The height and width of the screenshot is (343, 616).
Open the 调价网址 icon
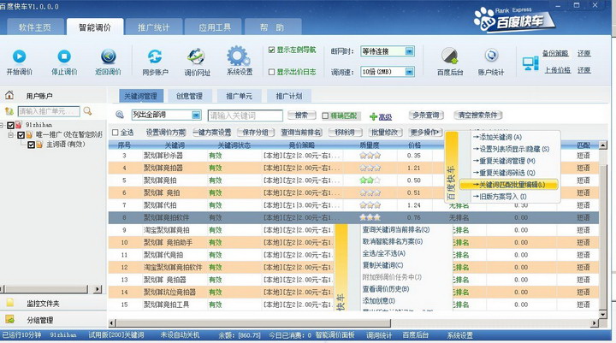196,56
